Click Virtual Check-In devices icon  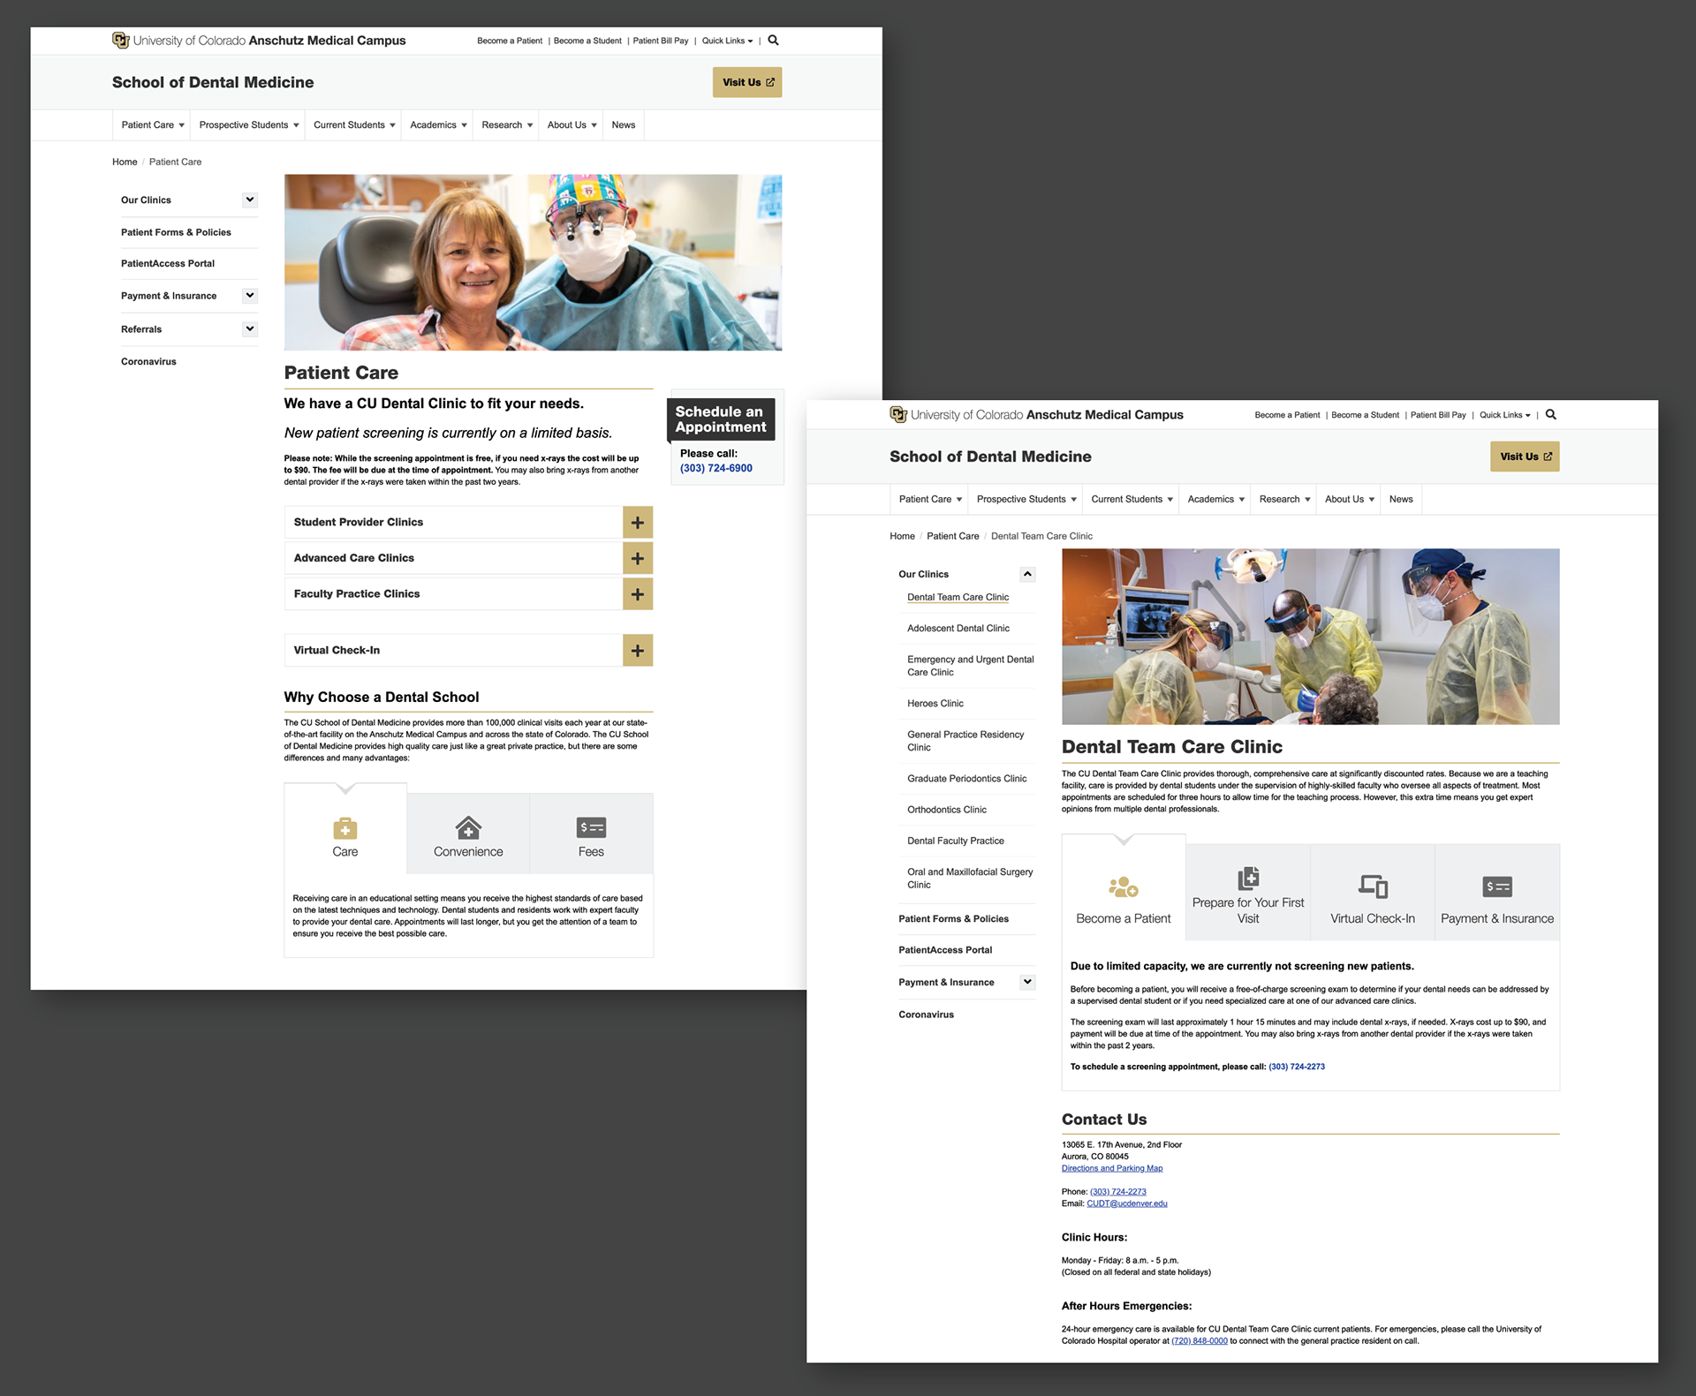tap(1373, 886)
